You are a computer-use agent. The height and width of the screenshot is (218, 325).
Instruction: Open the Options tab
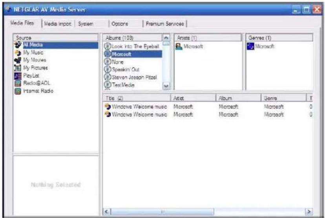120,24
